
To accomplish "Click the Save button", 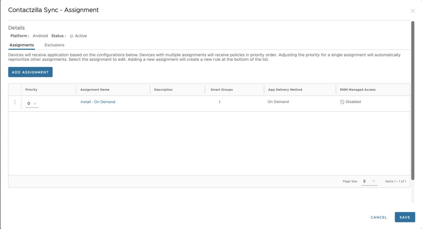I will (405, 217).
